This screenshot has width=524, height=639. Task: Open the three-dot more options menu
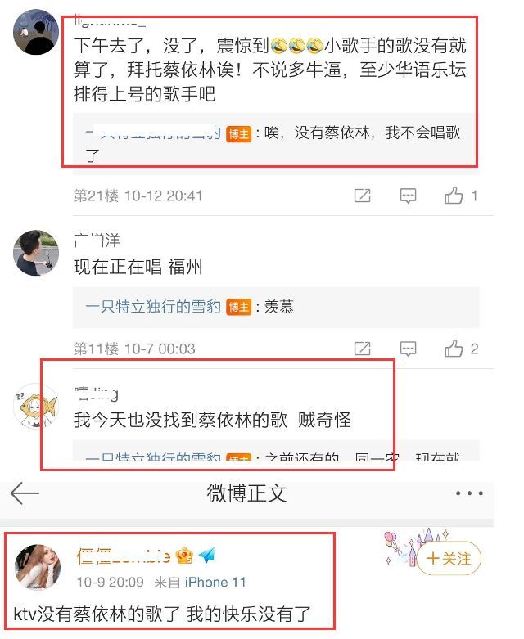tap(469, 493)
